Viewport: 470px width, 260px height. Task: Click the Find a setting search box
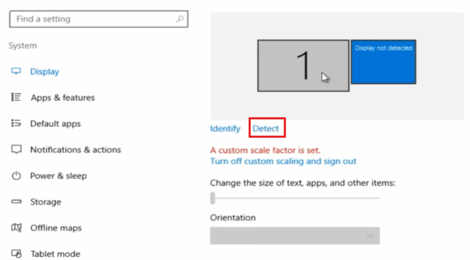coord(92,19)
